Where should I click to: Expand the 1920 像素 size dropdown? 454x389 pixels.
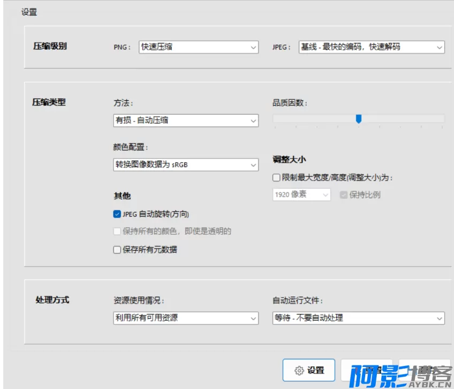[301, 194]
